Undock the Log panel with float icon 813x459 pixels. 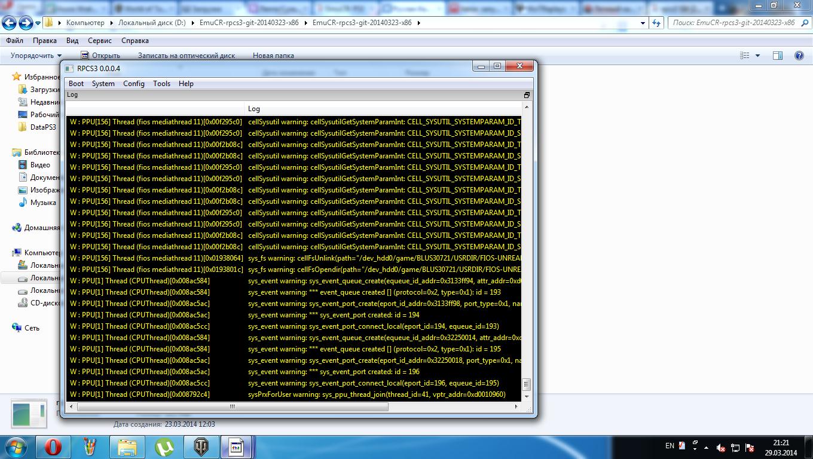pyautogui.click(x=527, y=95)
